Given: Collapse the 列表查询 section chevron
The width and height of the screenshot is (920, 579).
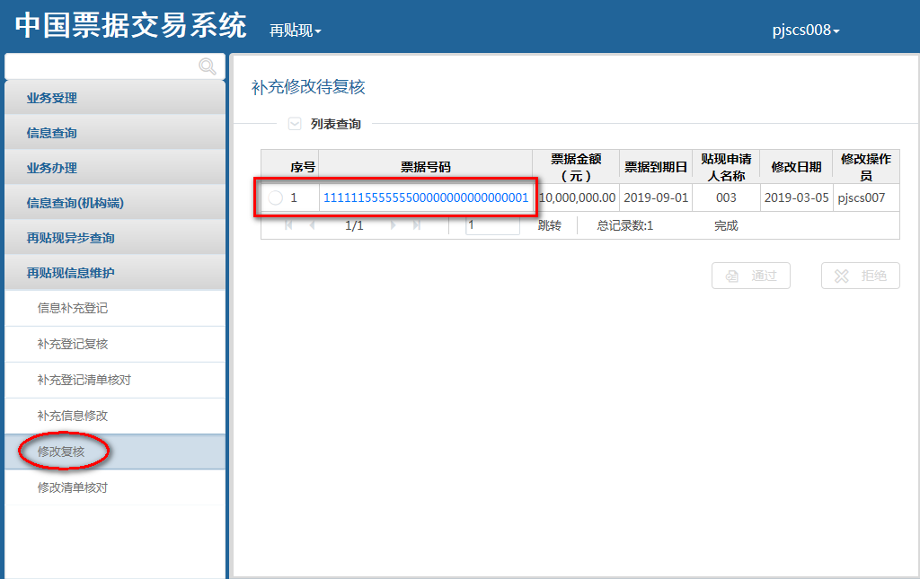Looking at the screenshot, I should (x=295, y=124).
